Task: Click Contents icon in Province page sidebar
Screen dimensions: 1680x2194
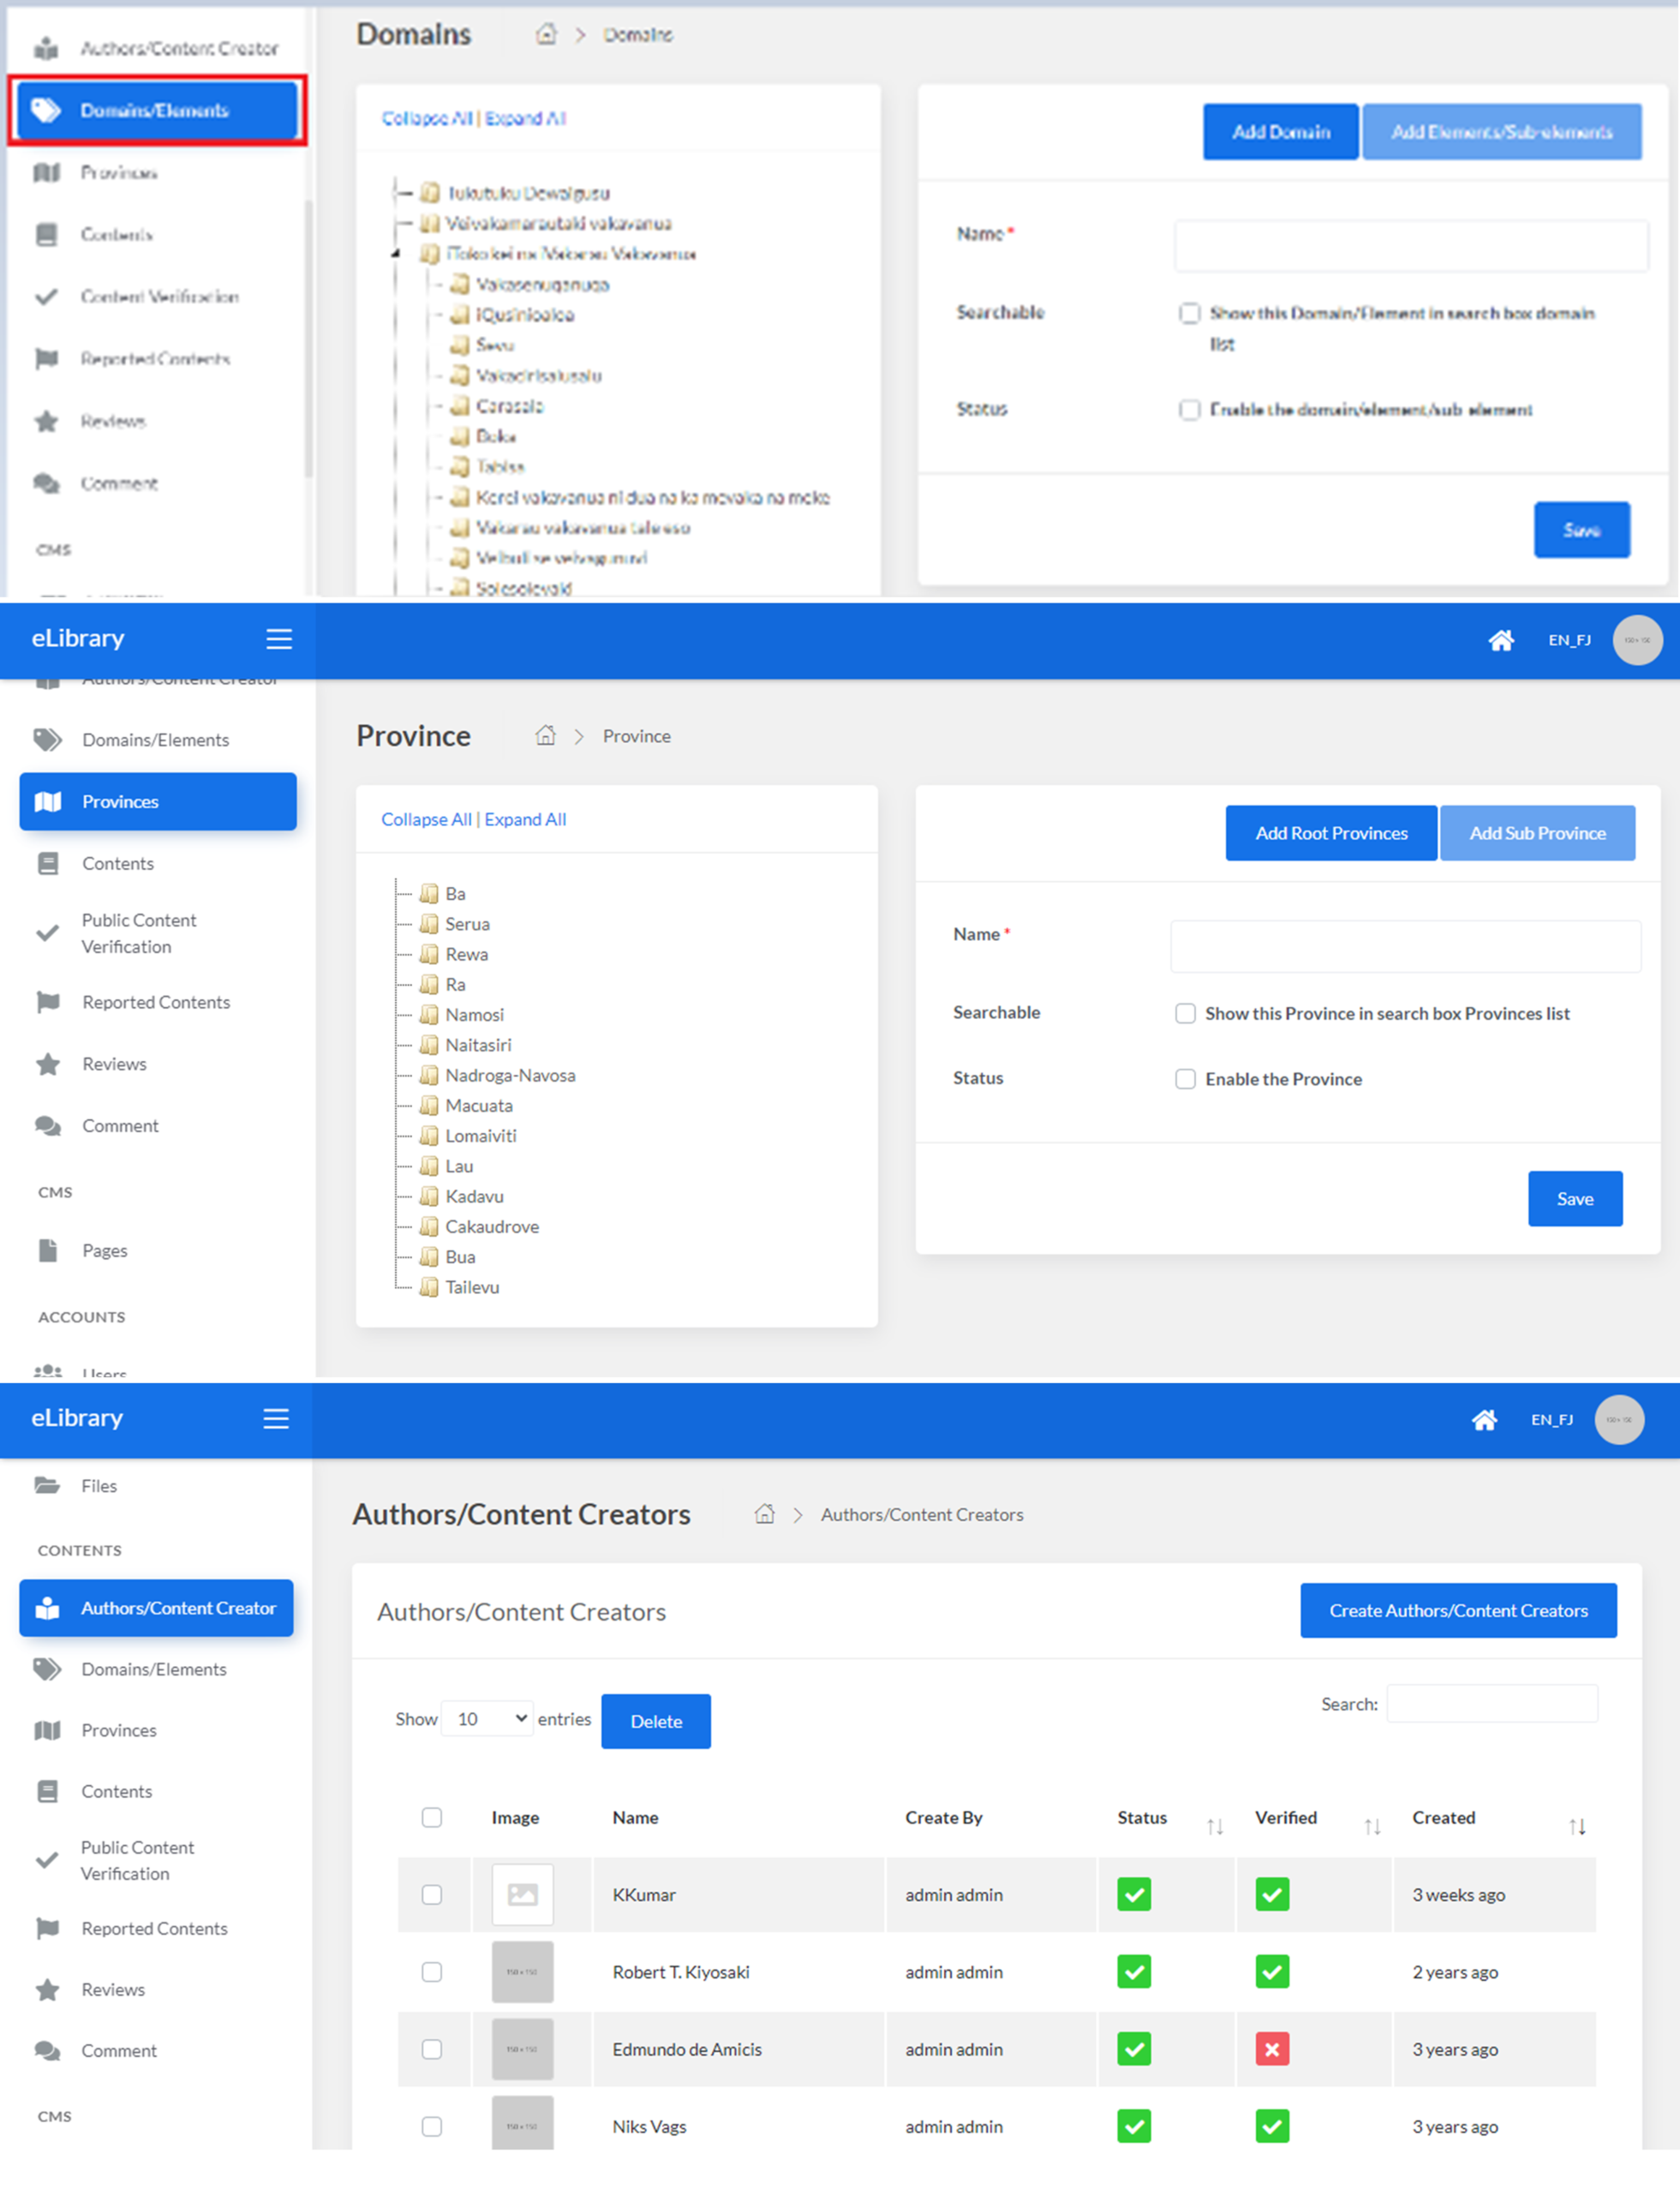Action: 48,863
